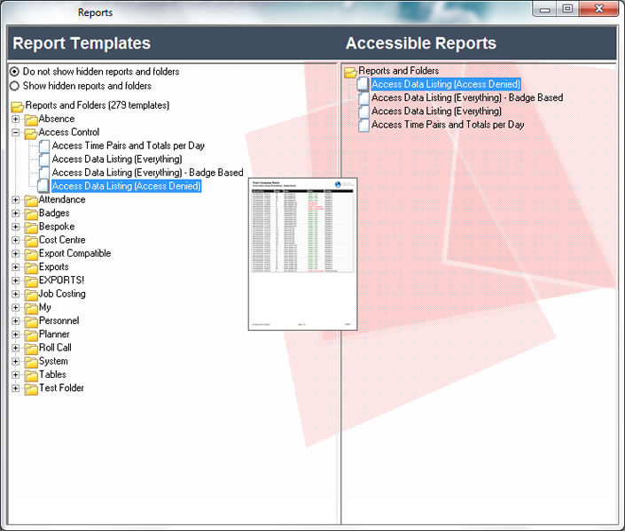Click the report preview thumbnail

coord(302,254)
